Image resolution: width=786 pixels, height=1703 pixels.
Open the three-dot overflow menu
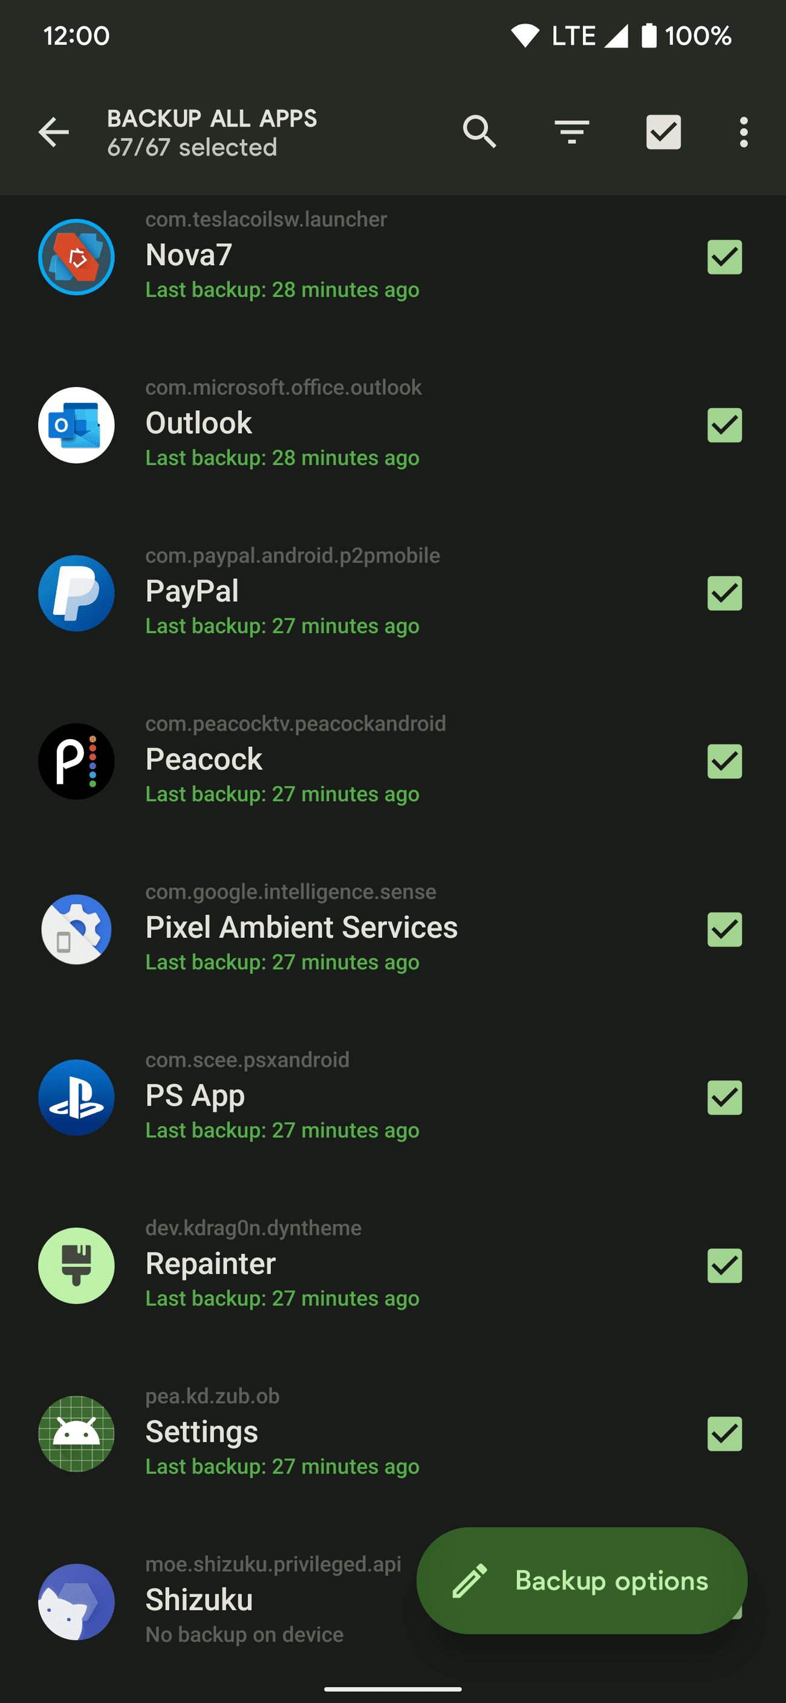744,132
